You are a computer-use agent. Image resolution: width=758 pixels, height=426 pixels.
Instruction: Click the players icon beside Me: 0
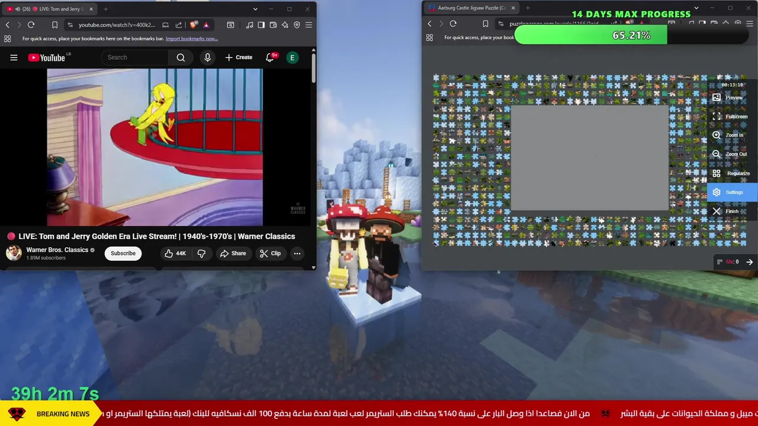(720, 262)
